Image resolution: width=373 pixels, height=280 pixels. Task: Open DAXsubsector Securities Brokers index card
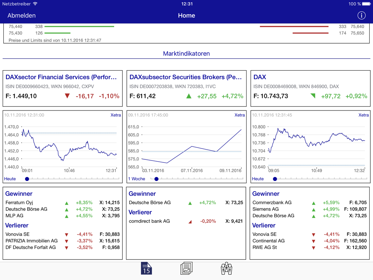(186, 88)
